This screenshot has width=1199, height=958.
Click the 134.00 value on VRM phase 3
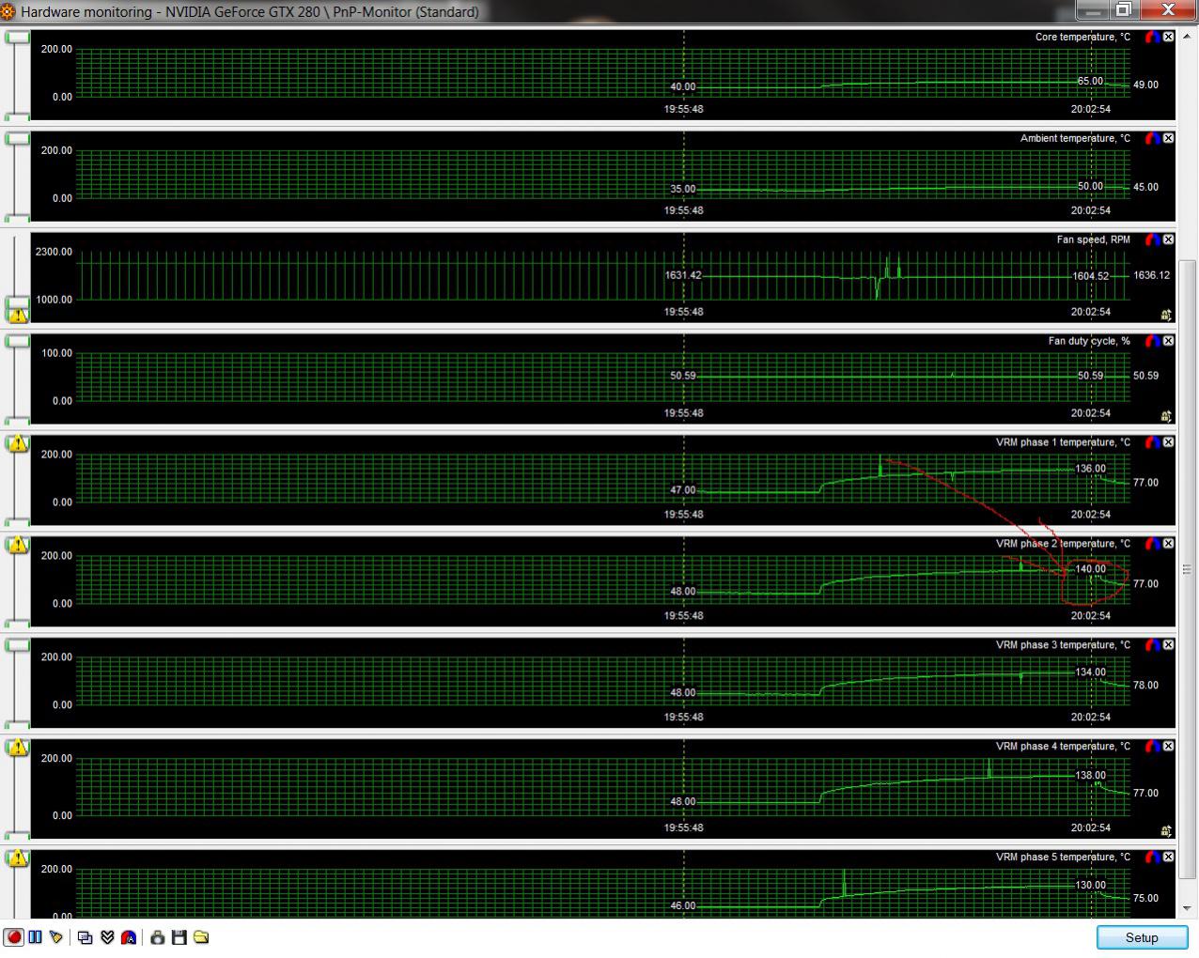point(1090,672)
